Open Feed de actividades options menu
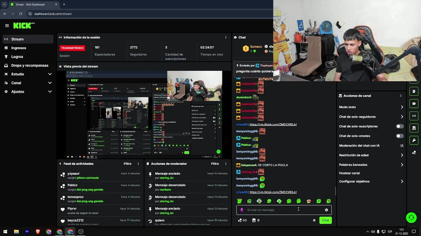The image size is (421, 236). click(x=138, y=164)
